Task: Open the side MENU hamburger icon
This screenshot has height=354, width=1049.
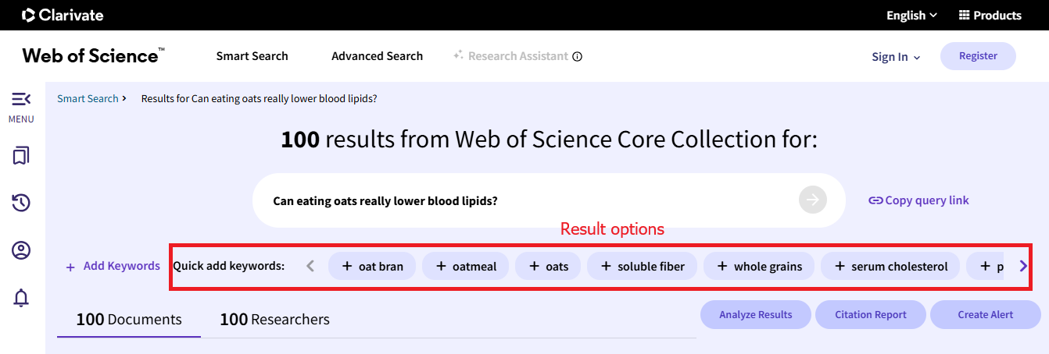Action: pos(21,99)
